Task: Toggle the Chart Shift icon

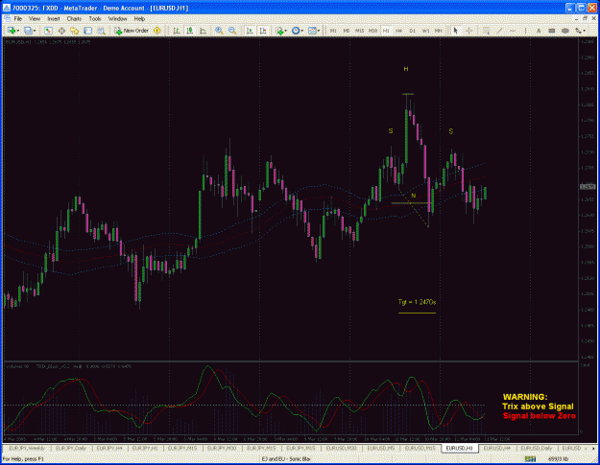Action: click(x=263, y=31)
